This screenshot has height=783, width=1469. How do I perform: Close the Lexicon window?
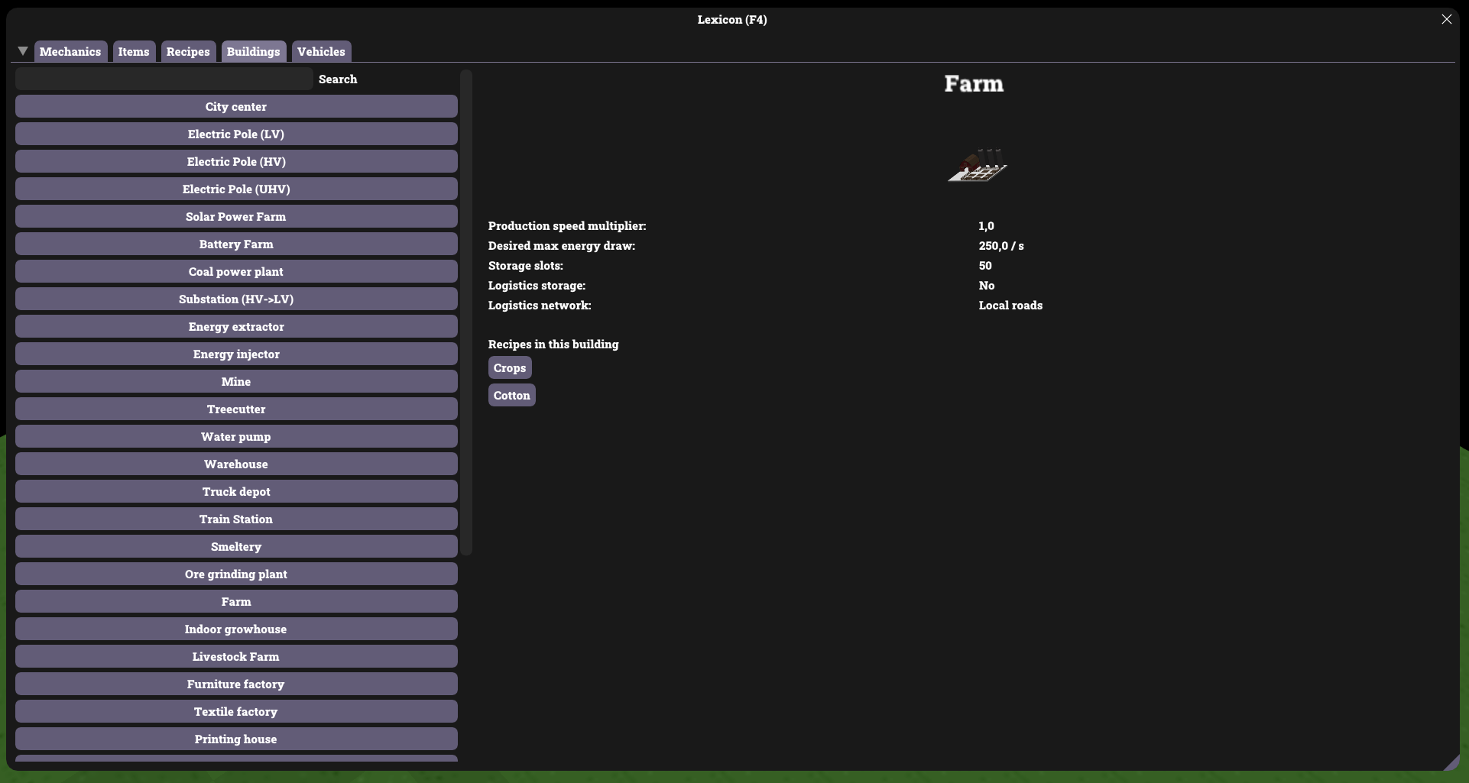click(x=1446, y=20)
